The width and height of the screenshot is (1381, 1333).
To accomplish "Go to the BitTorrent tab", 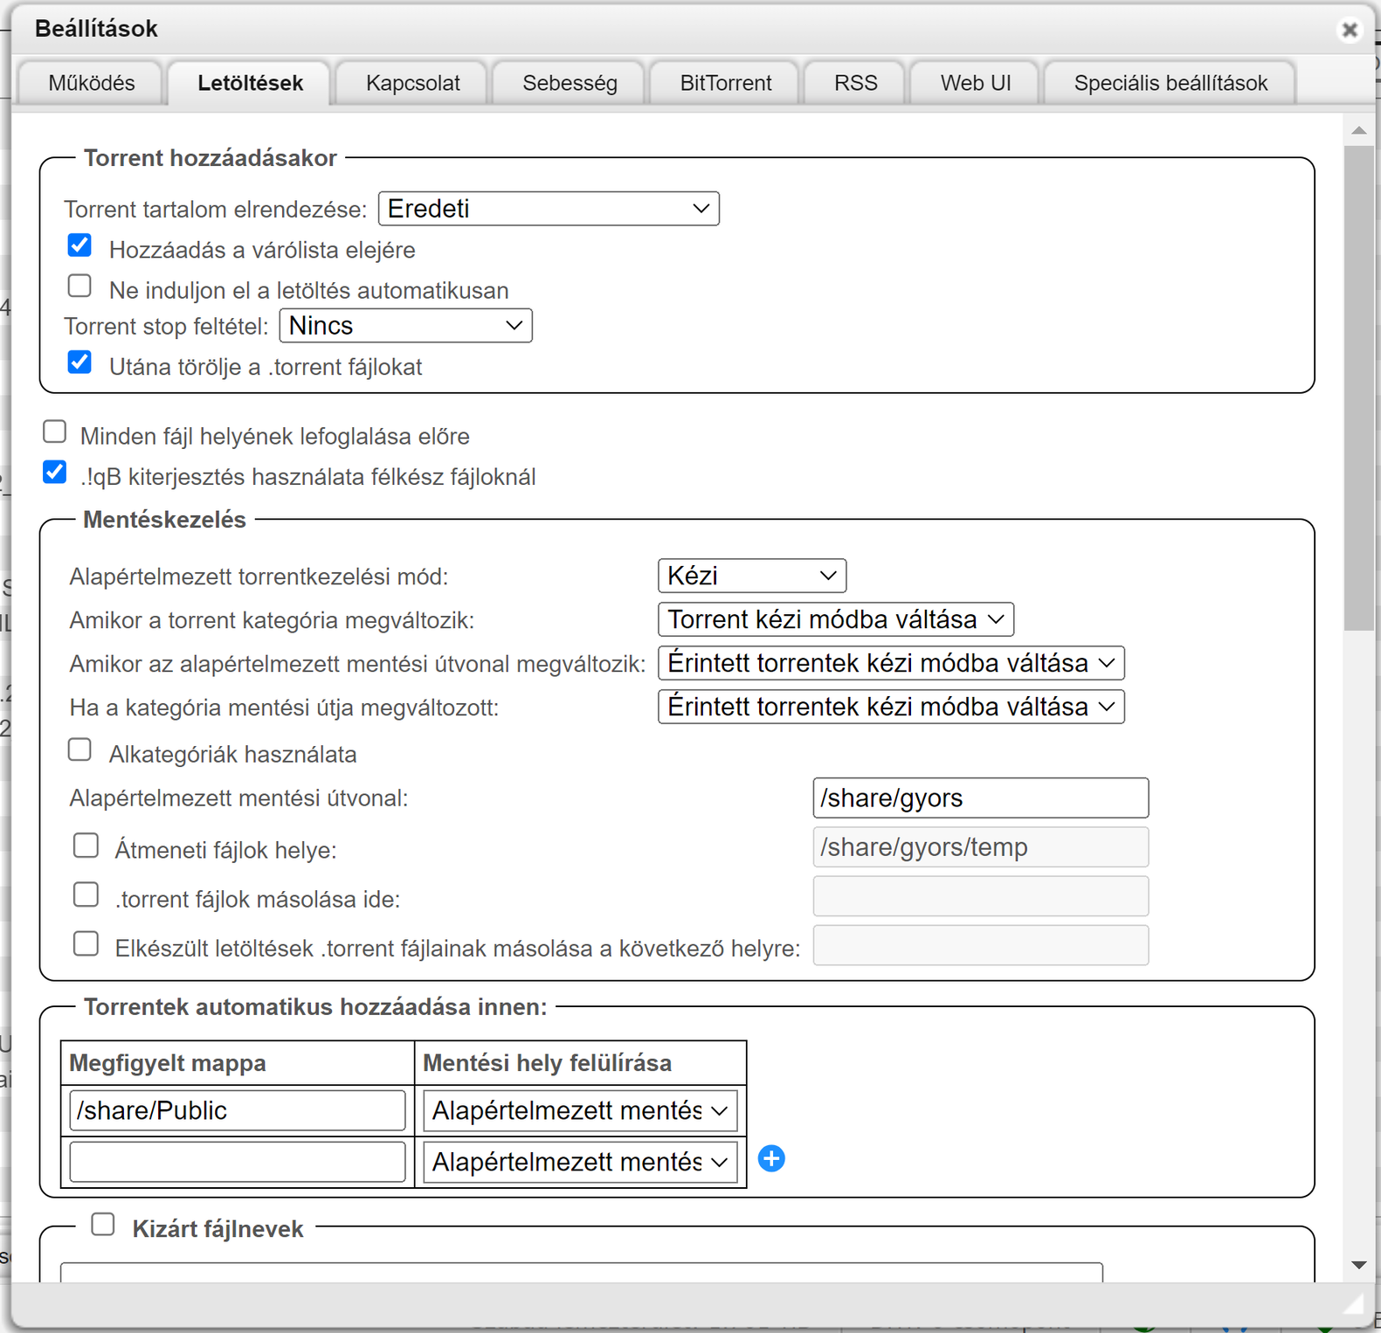I will [725, 83].
